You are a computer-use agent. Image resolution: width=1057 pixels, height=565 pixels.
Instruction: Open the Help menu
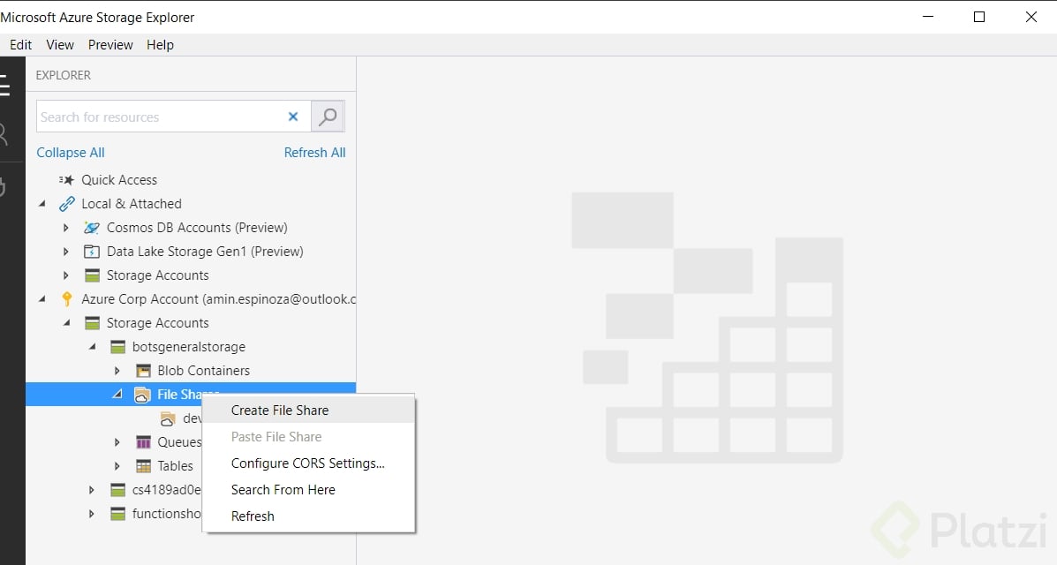161,44
